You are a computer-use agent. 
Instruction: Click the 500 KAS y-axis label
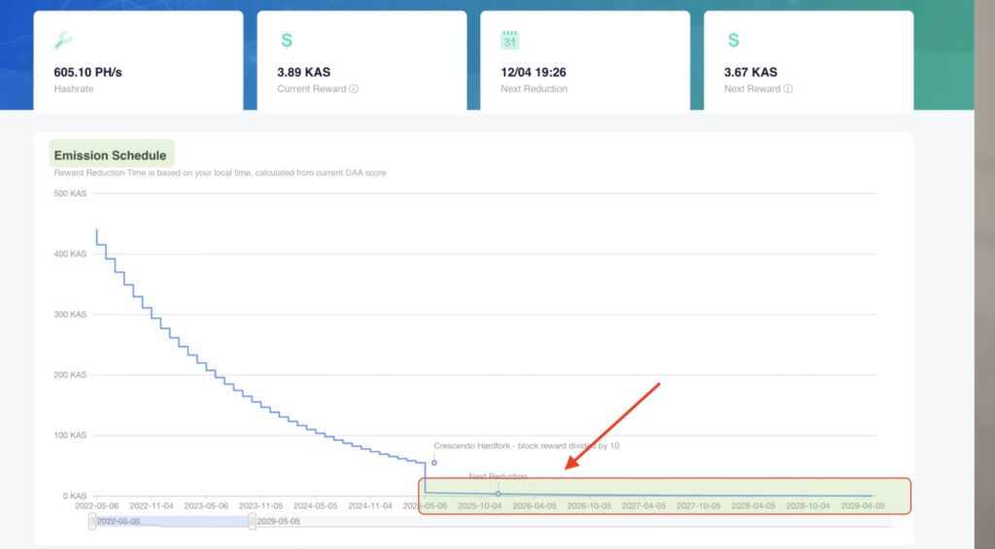click(x=70, y=193)
